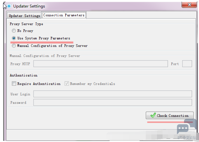This screenshot has width=199, height=142.
Task: Open the Connection Parameters tab
Action: tap(64, 15)
